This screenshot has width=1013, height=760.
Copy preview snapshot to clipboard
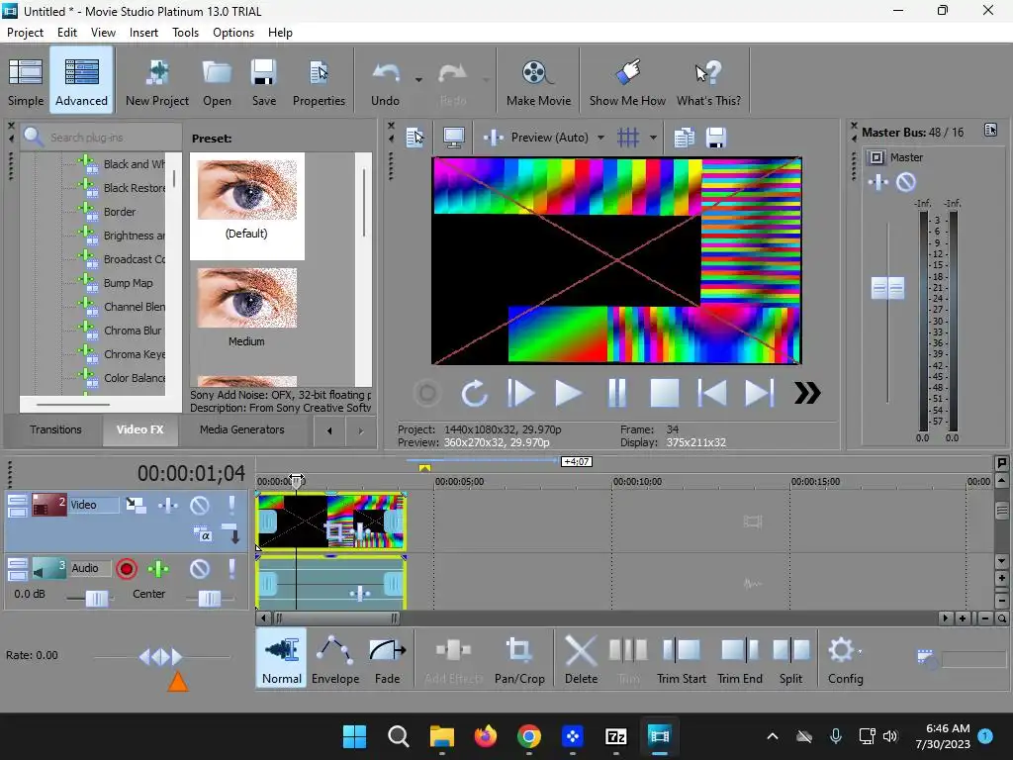pos(685,137)
